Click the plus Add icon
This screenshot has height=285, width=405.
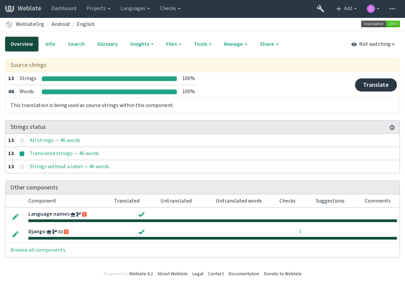[339, 9]
